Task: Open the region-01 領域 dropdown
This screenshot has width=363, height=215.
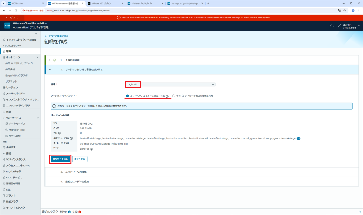Action: [x=170, y=84]
